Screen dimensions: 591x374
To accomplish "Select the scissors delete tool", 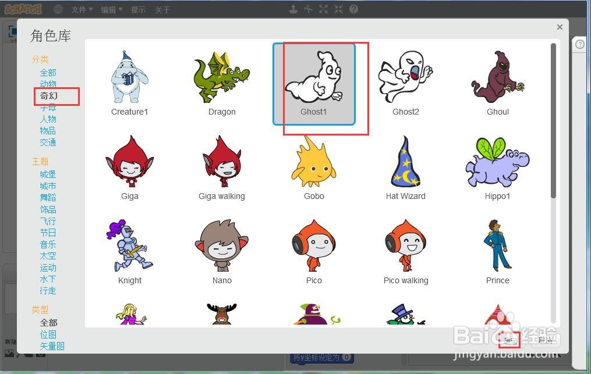I will (309, 9).
